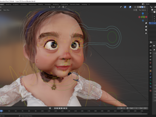Open the Output properties tab
Viewport: 156px width, 117px height.
(x=150, y=53)
